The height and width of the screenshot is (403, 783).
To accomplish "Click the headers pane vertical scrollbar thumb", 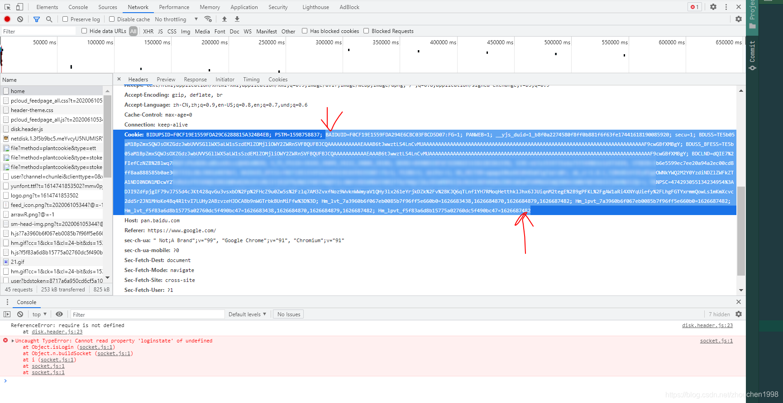I will coord(741,230).
